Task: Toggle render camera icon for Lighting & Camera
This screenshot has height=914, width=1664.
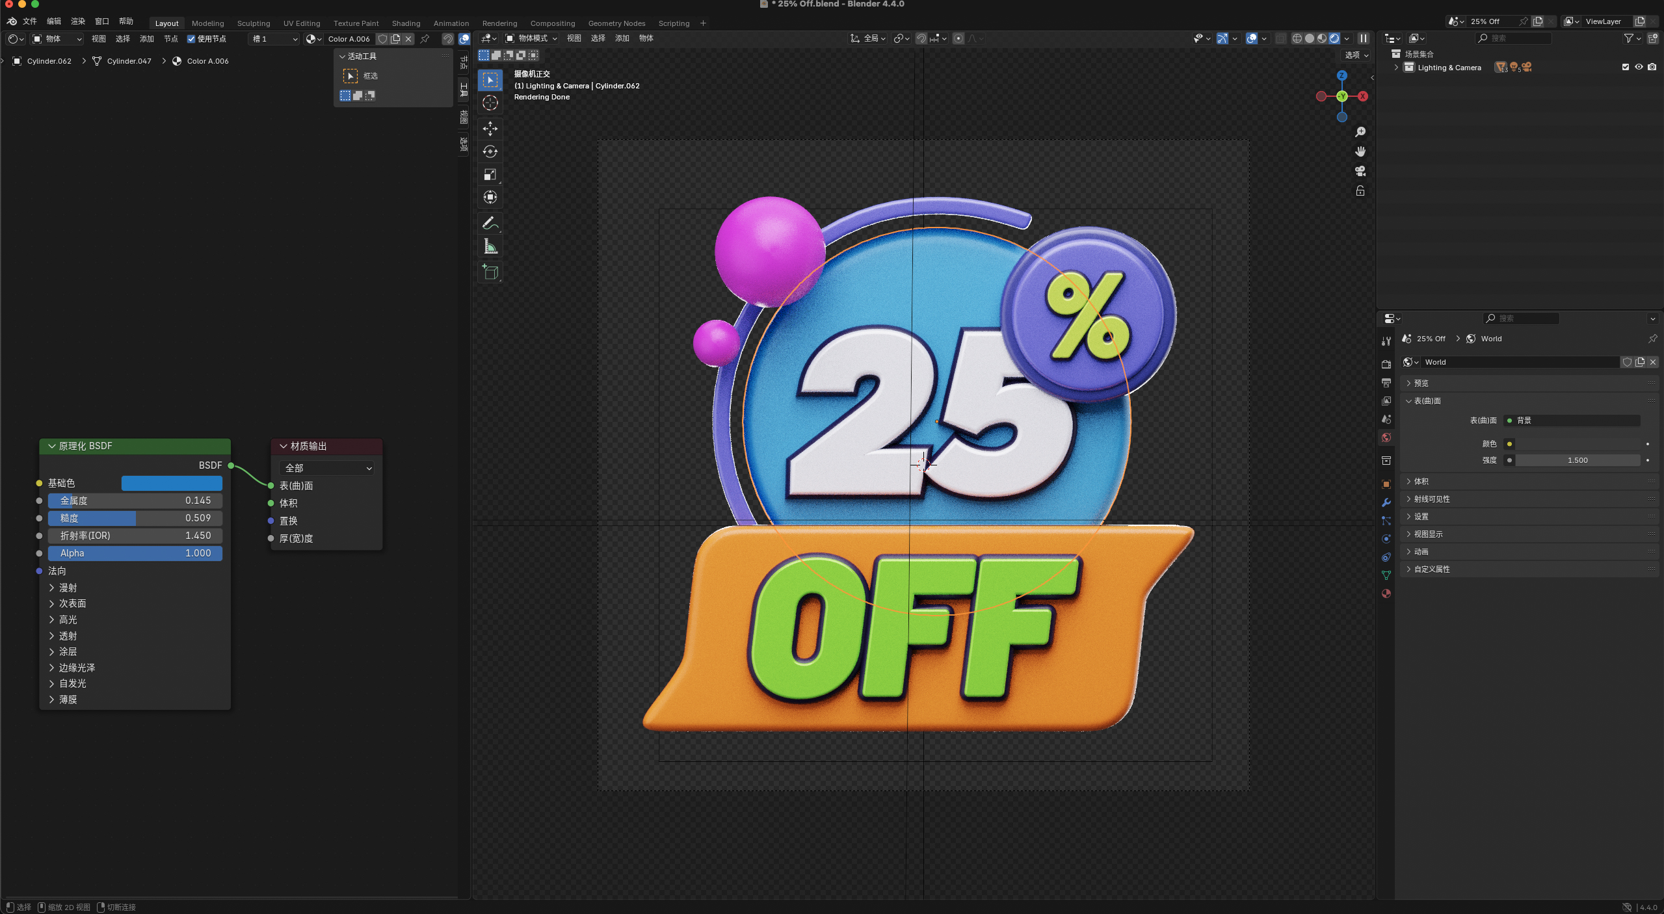Action: click(1652, 67)
